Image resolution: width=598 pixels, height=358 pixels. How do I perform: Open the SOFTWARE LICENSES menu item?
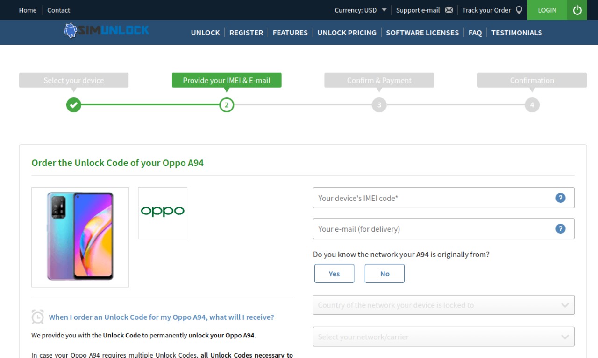(x=422, y=33)
